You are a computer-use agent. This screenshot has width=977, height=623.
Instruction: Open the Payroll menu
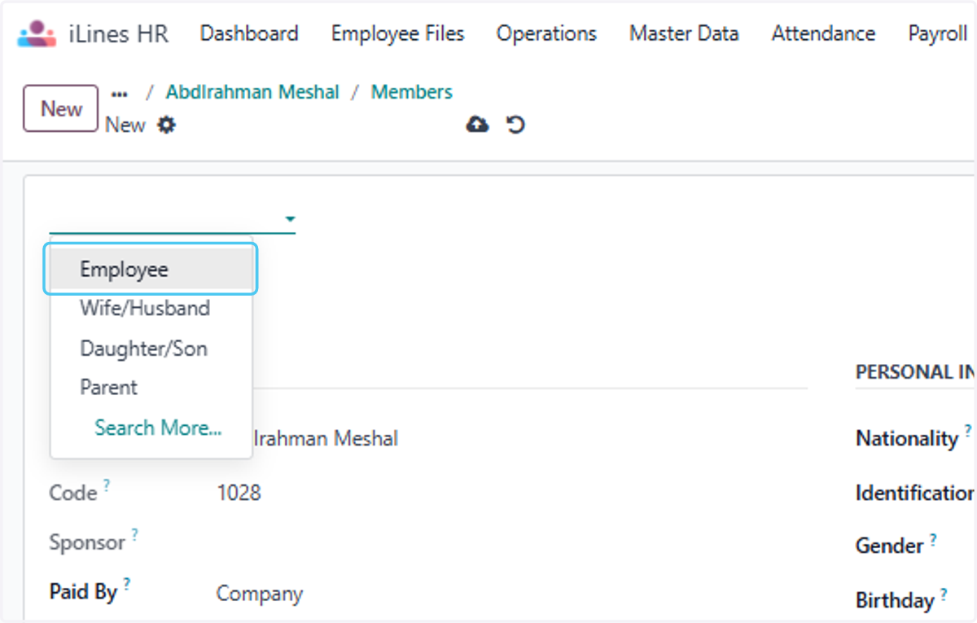point(938,33)
